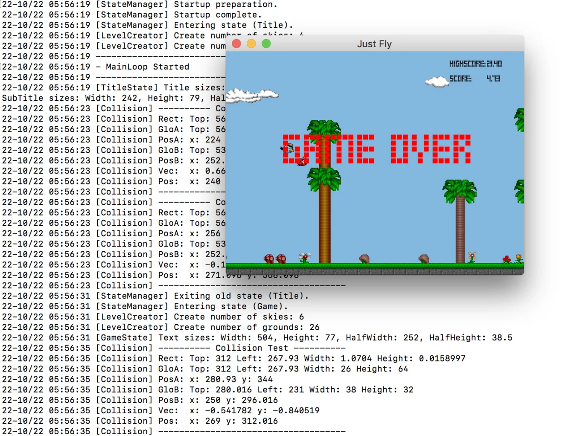Click the red rose cluster on grass
This screenshot has height=436, width=582.
(x=507, y=259)
